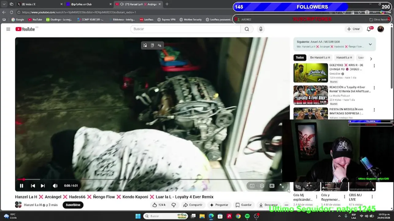The height and width of the screenshot is (221, 394).
Task: Go to YouTube home via logo
Action: (x=25, y=29)
